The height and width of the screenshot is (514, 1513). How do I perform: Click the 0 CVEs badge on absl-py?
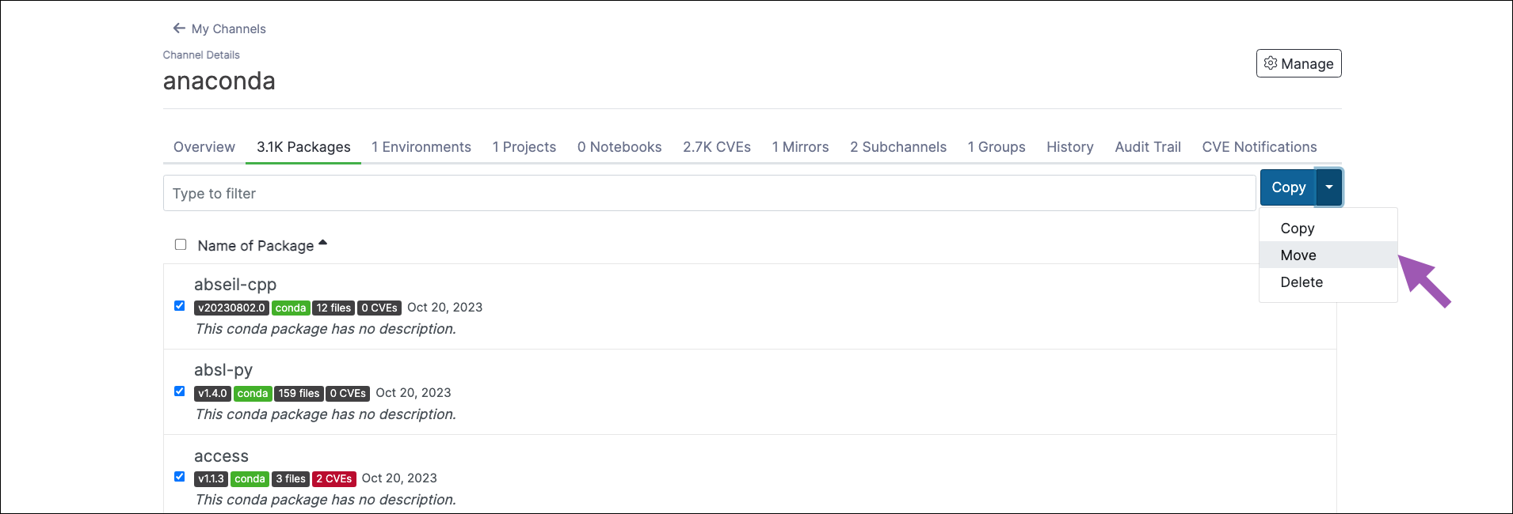[348, 393]
